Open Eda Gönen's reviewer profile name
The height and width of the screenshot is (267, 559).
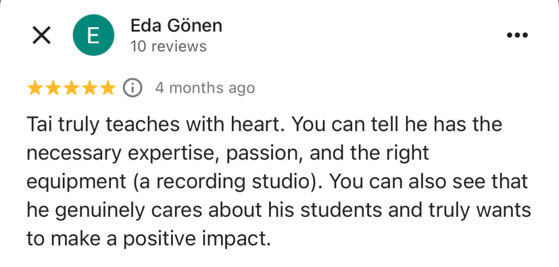[176, 25]
